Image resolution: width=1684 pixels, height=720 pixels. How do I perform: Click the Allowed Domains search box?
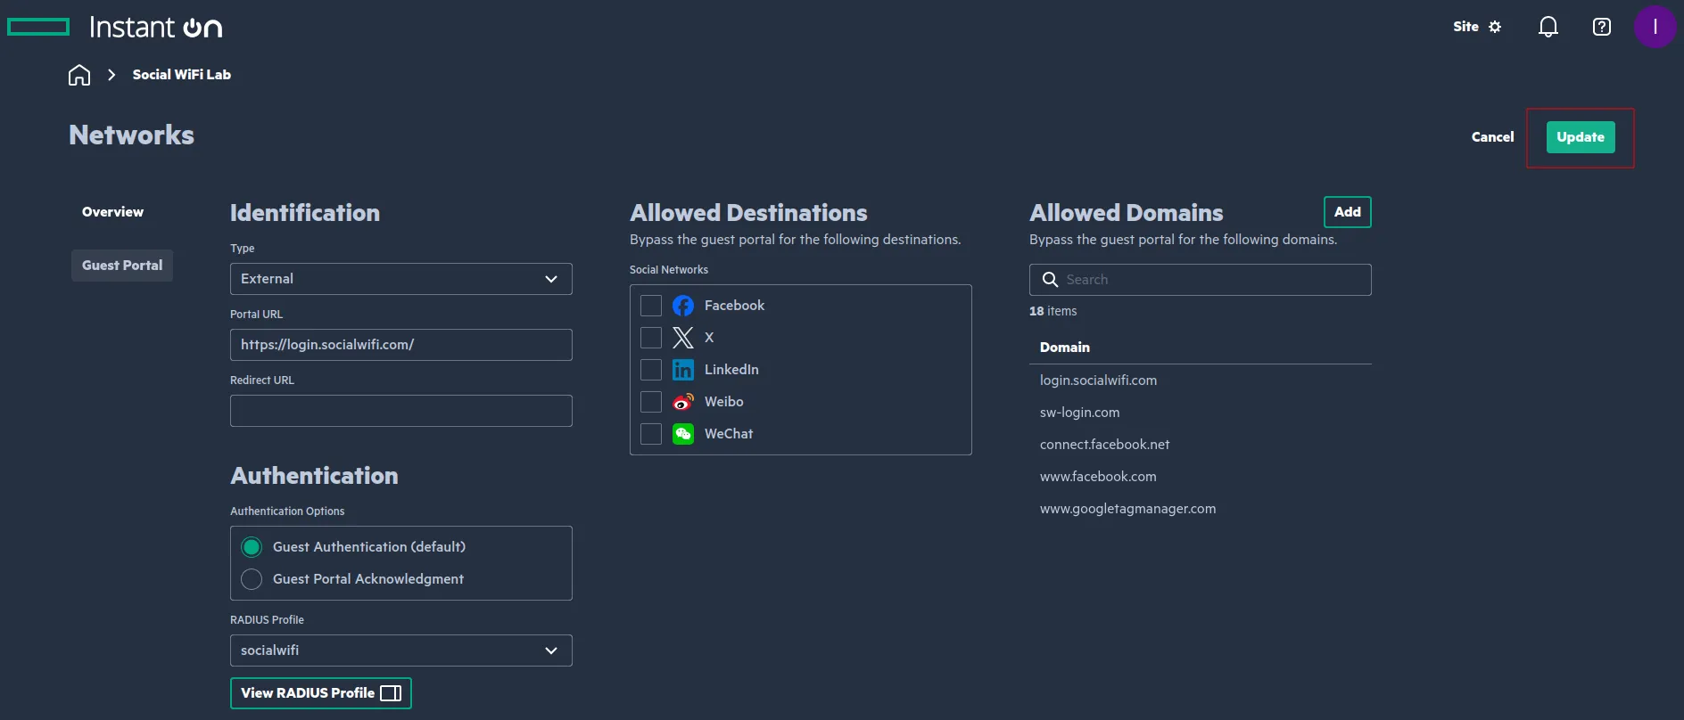point(1213,280)
